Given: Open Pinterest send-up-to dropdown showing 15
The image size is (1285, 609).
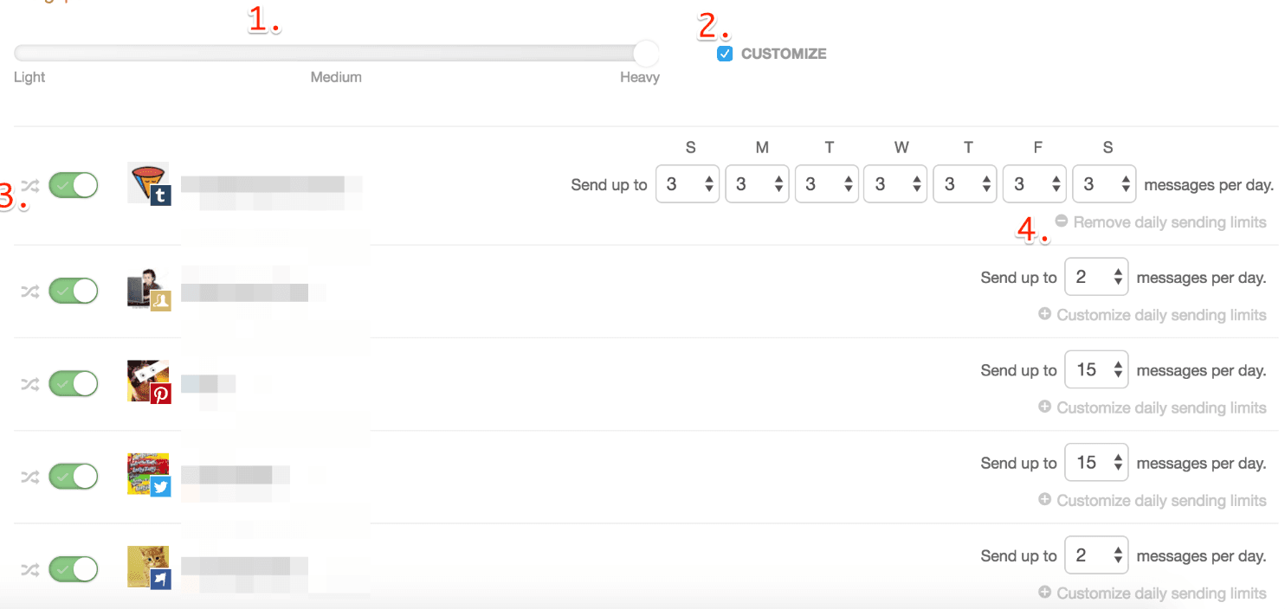Looking at the screenshot, I should click(1096, 370).
